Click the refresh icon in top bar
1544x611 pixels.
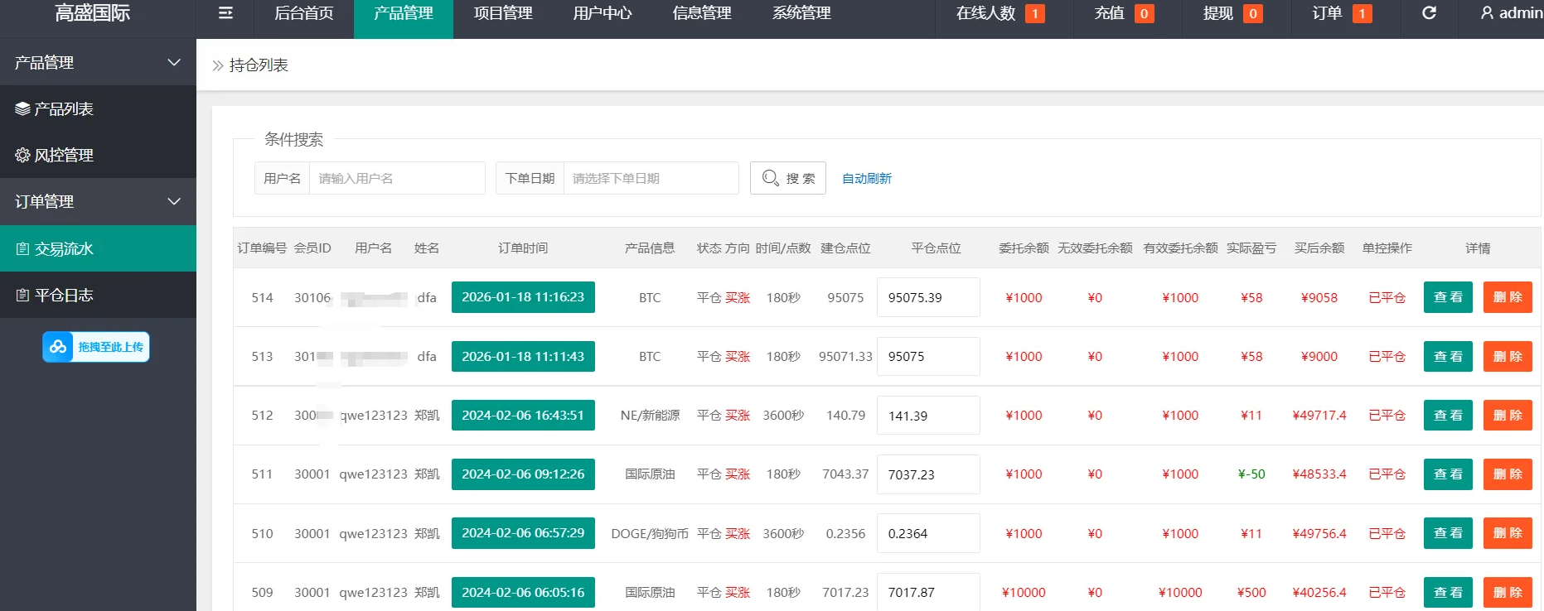[x=1429, y=13]
